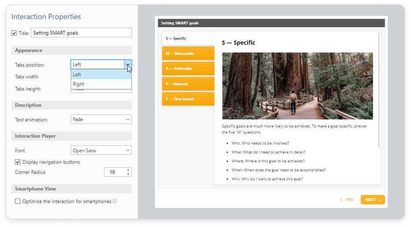Collapse the Tabs position dropdown arrow
The image size is (411, 227).
pyautogui.click(x=128, y=65)
